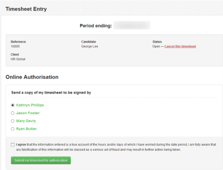Click the Kathryn Phillips name label
The width and height of the screenshot is (223, 170).
[x=30, y=105]
